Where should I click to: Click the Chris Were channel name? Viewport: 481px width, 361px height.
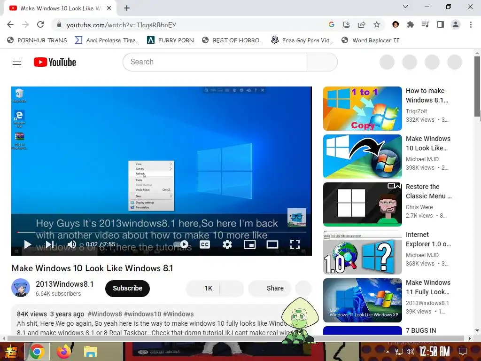point(419,207)
